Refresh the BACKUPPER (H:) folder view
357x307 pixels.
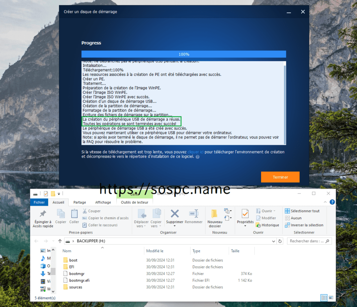[x=280, y=241]
